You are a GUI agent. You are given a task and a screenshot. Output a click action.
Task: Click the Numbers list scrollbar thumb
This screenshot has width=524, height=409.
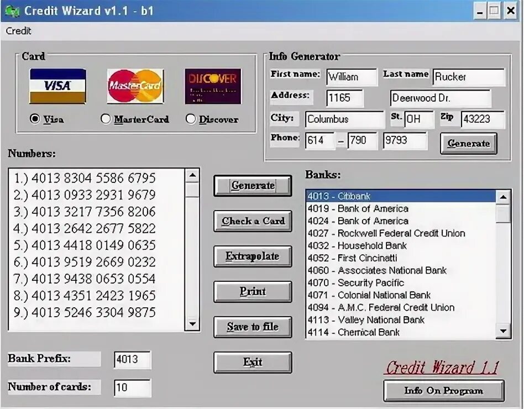(192, 190)
